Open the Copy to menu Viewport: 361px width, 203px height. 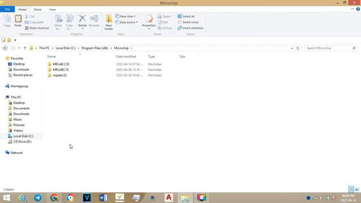pos(69,22)
